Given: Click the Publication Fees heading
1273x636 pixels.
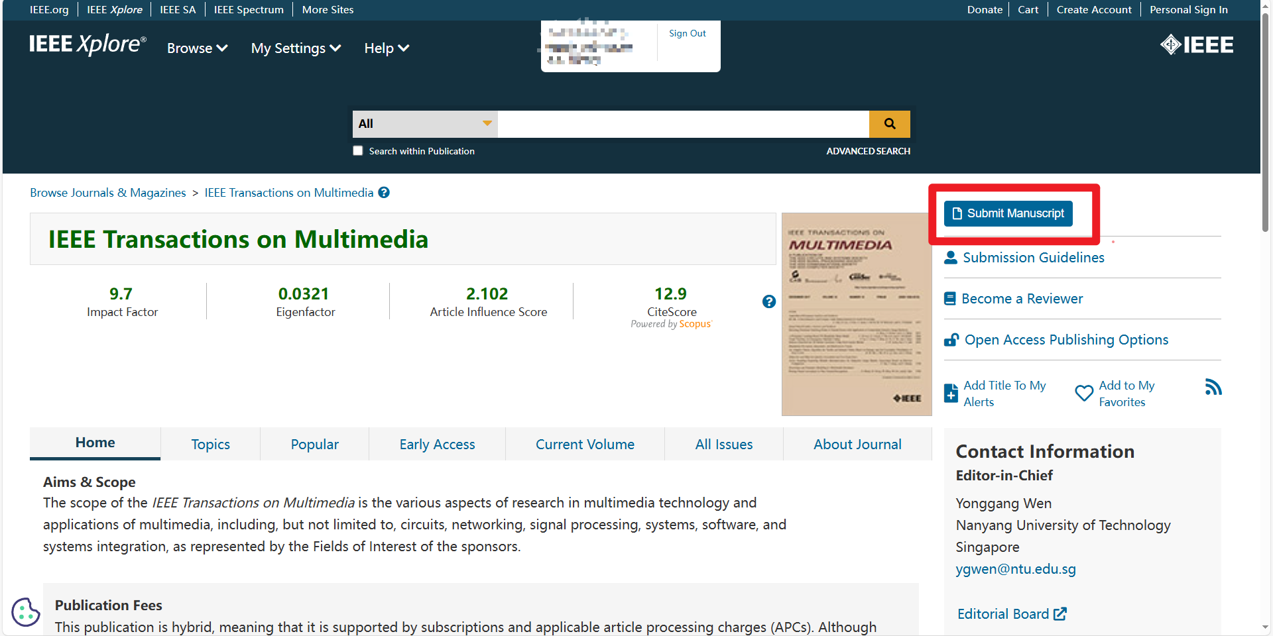Looking at the screenshot, I should click(109, 606).
